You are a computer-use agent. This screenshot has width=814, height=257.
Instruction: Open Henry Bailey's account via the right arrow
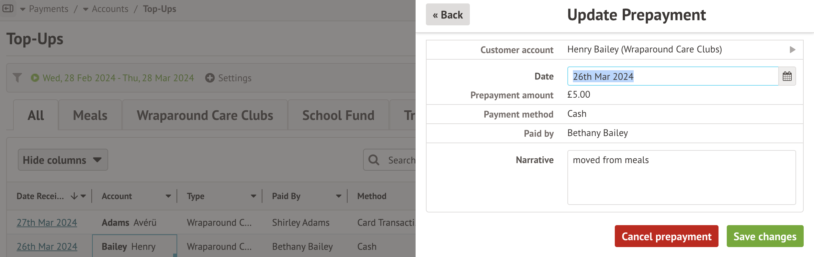pyautogui.click(x=792, y=49)
